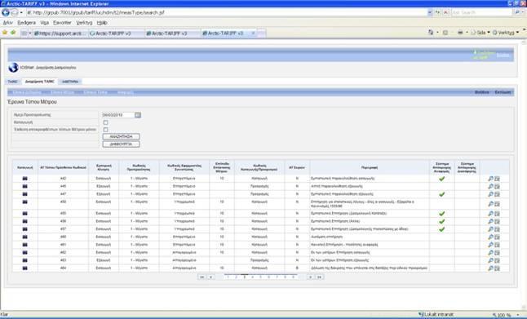
Task: Open the Favorites Center star icon
Action: point(5,33)
